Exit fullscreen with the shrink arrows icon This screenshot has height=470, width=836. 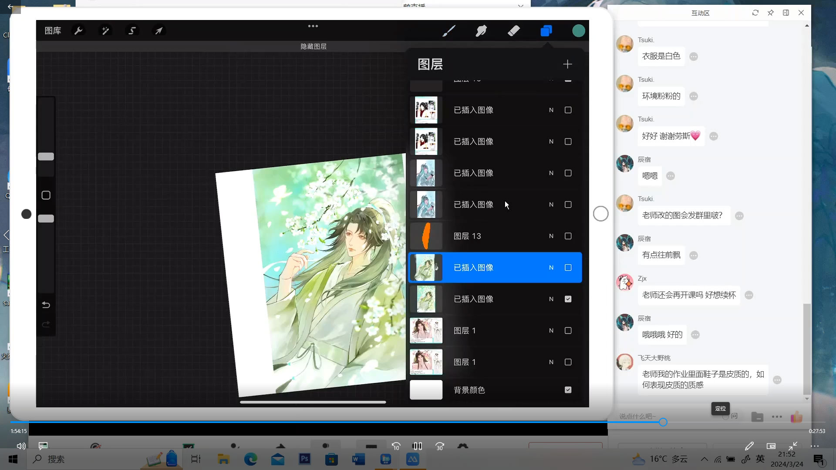793,446
